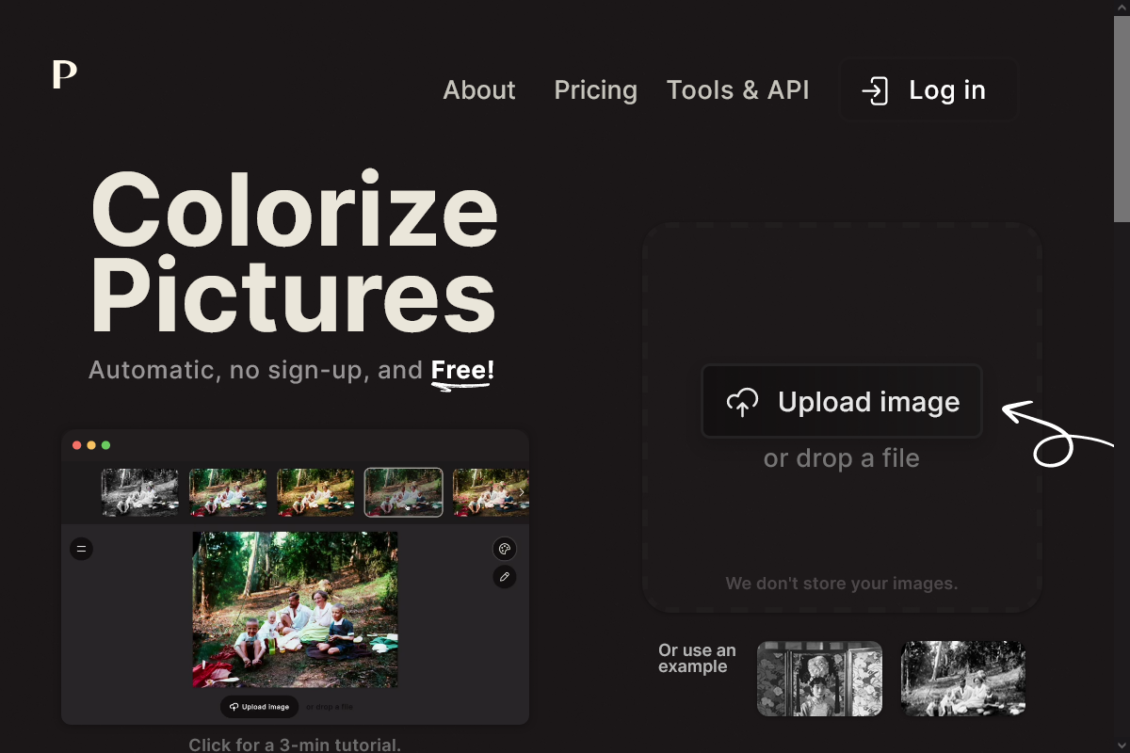Use the black-and-white family picnic example image
The image size is (1130, 753).
(x=962, y=679)
